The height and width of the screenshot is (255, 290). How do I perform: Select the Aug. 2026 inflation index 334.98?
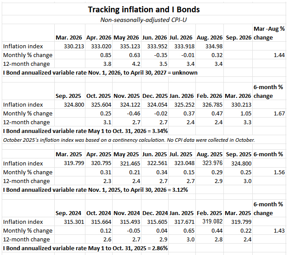coord(214,47)
